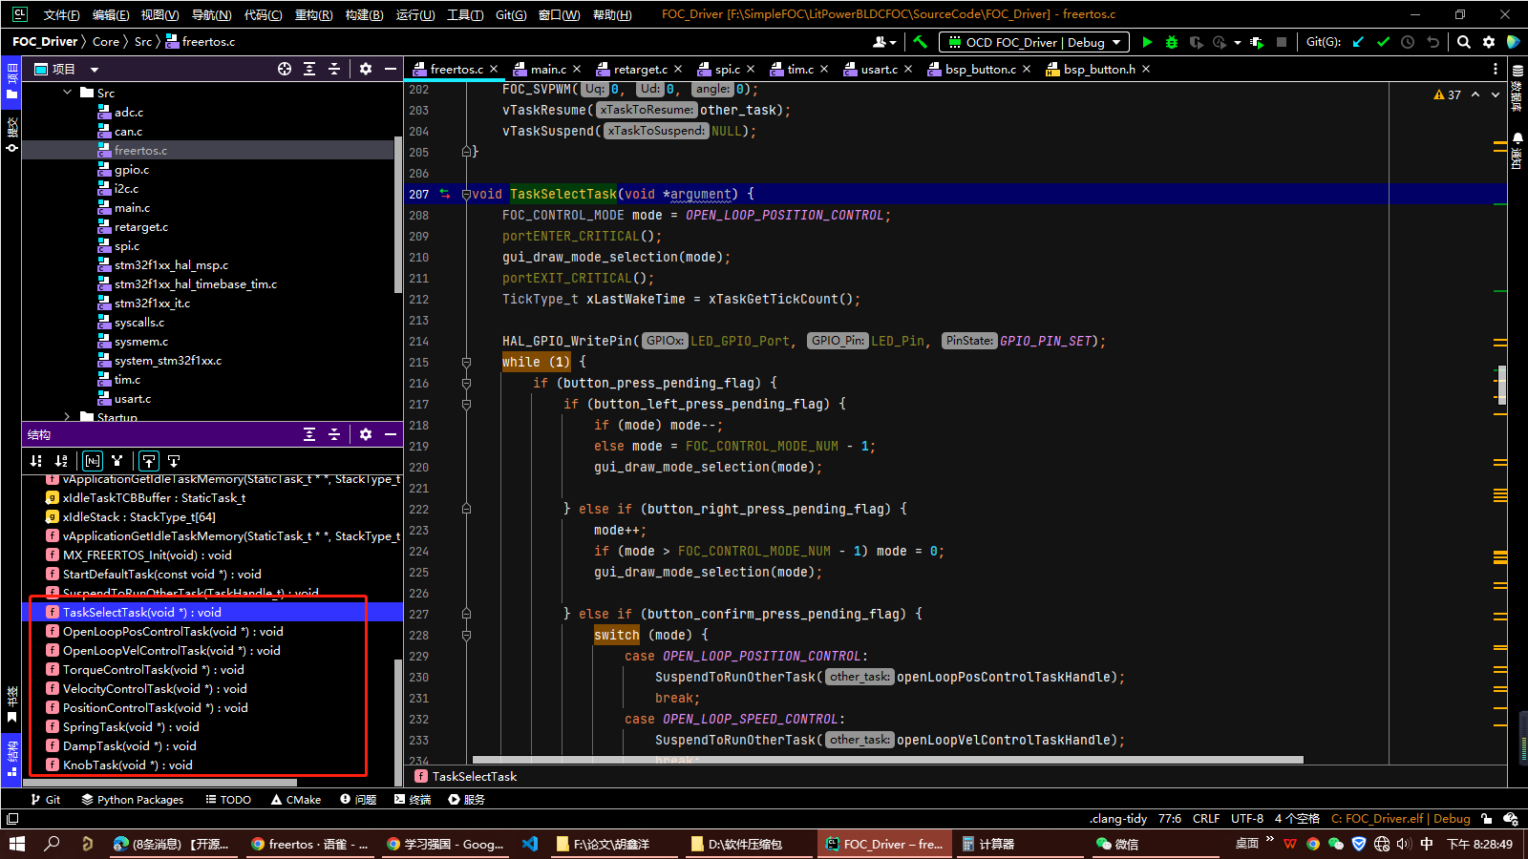Image resolution: width=1528 pixels, height=859 pixels.
Task: Run the OCD FOC_Driver configuration
Action: (1147, 42)
